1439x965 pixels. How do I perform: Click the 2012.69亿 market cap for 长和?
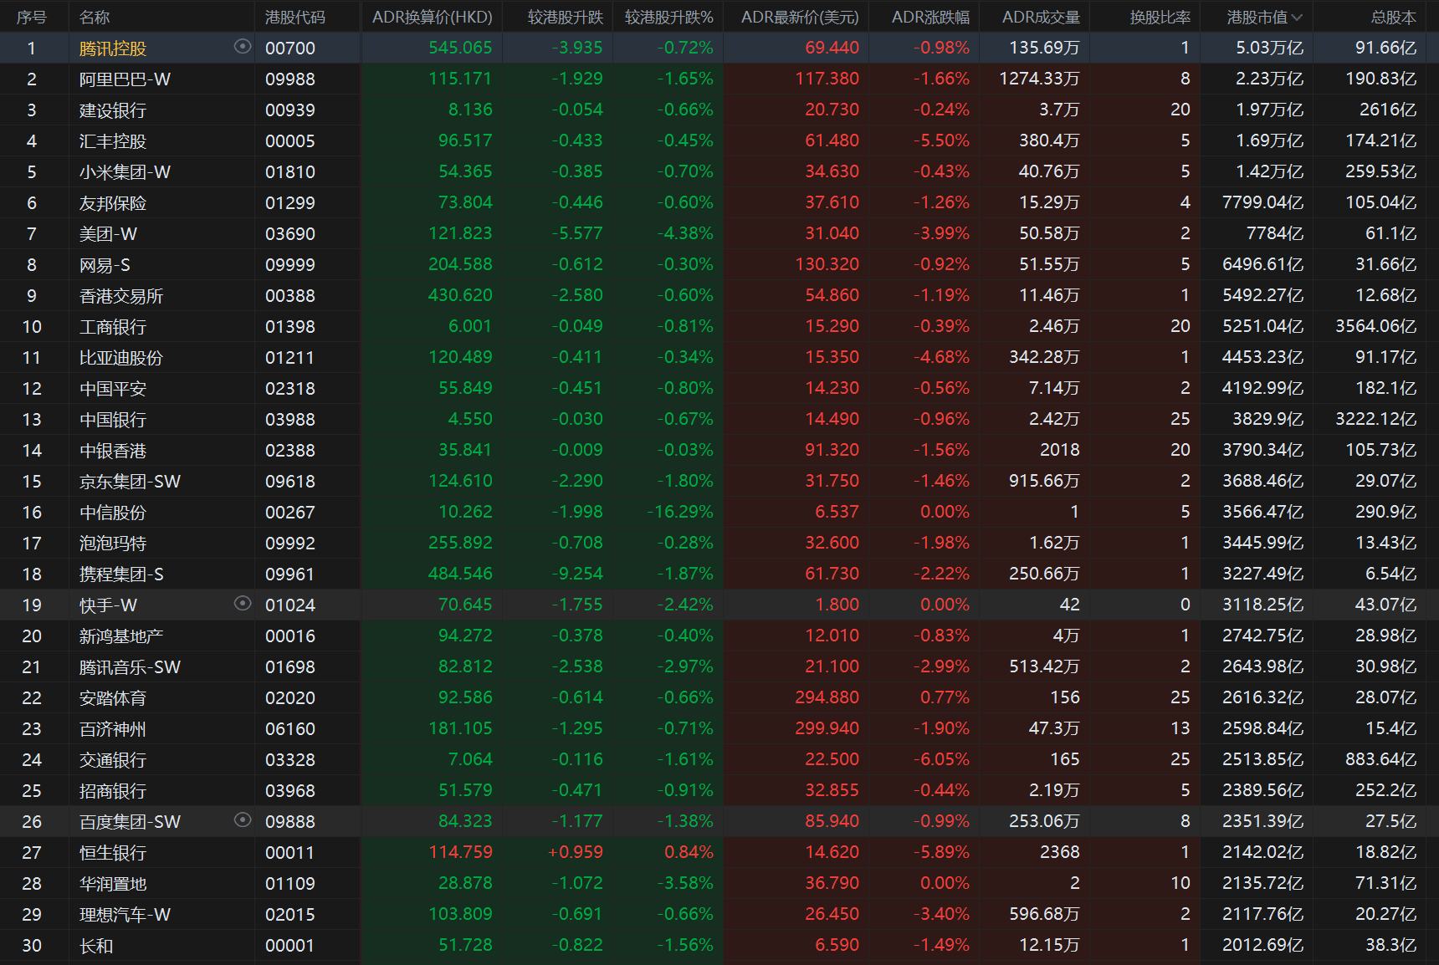pos(1262,945)
